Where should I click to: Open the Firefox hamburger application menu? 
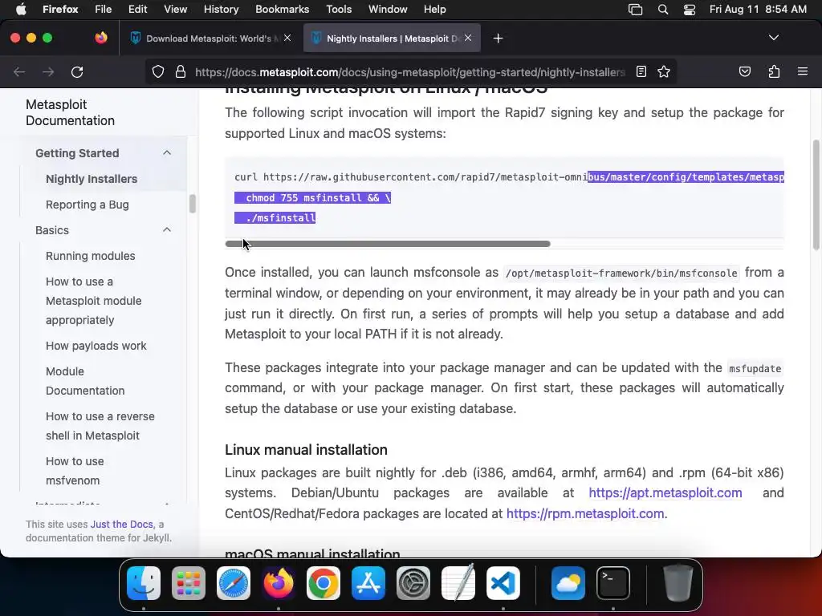(x=802, y=71)
